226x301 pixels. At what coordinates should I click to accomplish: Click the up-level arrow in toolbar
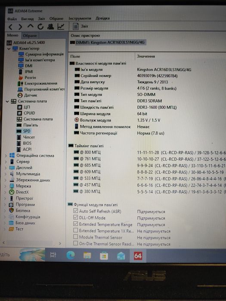pos(31,27)
